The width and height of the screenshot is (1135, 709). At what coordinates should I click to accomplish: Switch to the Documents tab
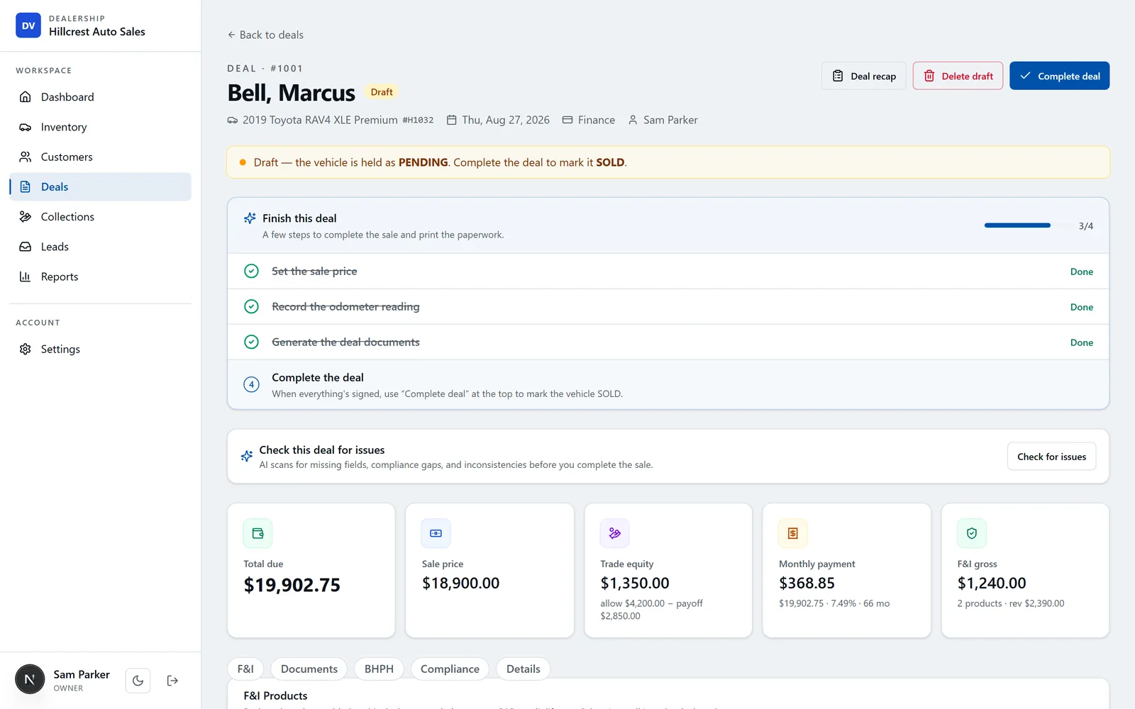point(309,669)
